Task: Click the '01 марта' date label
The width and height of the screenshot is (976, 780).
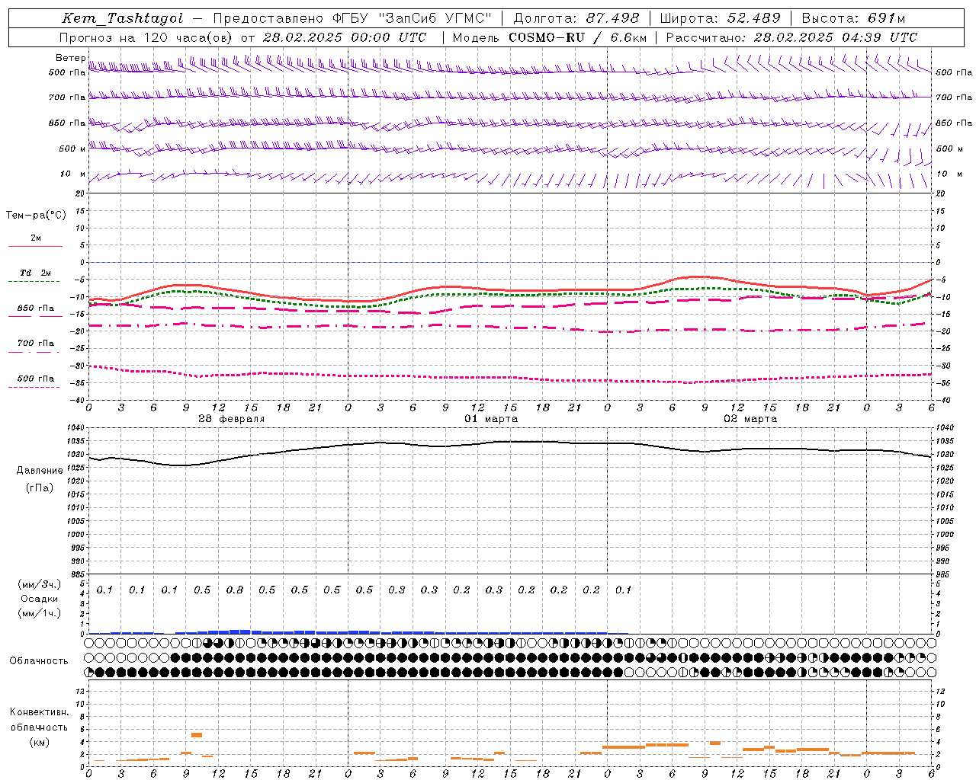Action: (491, 419)
